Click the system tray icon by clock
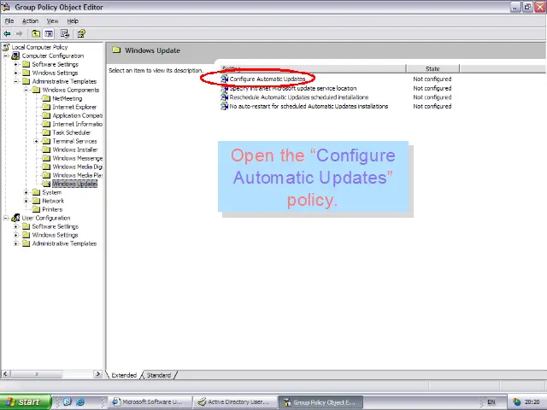 point(516,402)
